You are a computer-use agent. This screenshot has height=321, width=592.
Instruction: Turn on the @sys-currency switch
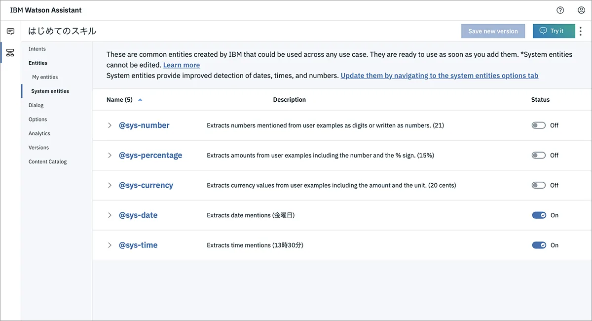point(538,185)
